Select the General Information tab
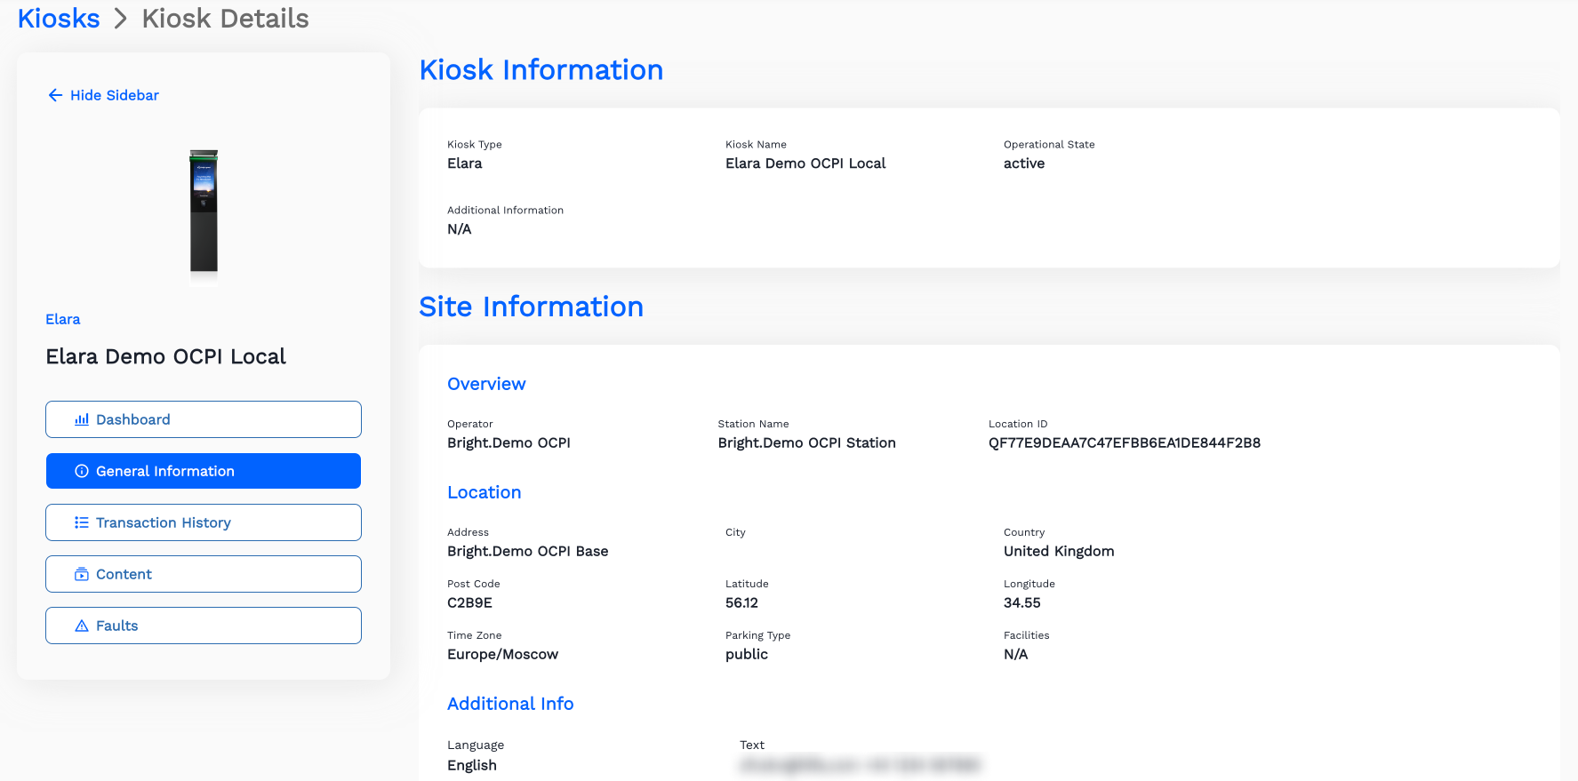The height and width of the screenshot is (781, 1578). (x=204, y=471)
